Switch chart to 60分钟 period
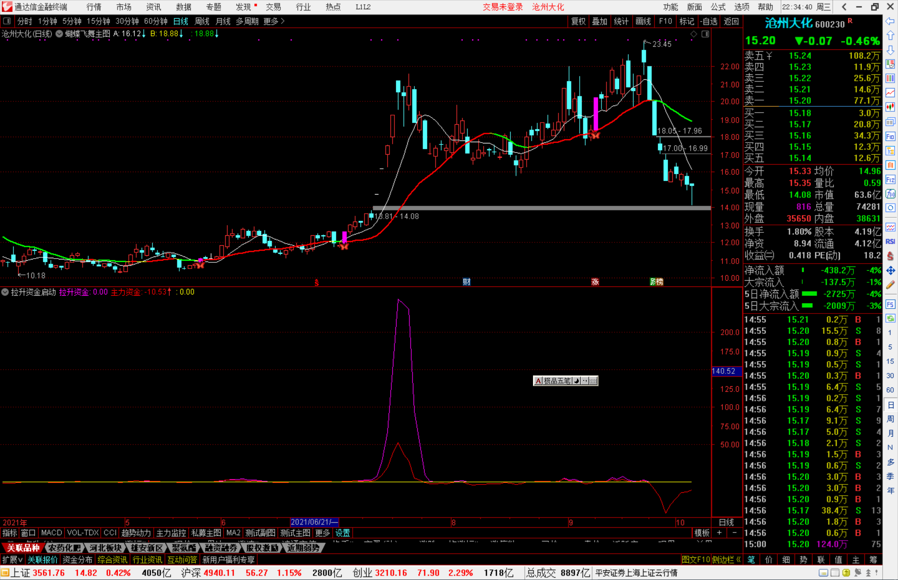This screenshot has width=898, height=580. click(155, 21)
